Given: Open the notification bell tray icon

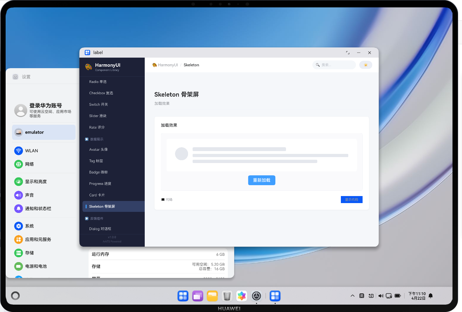Looking at the screenshot, I should tap(430, 296).
